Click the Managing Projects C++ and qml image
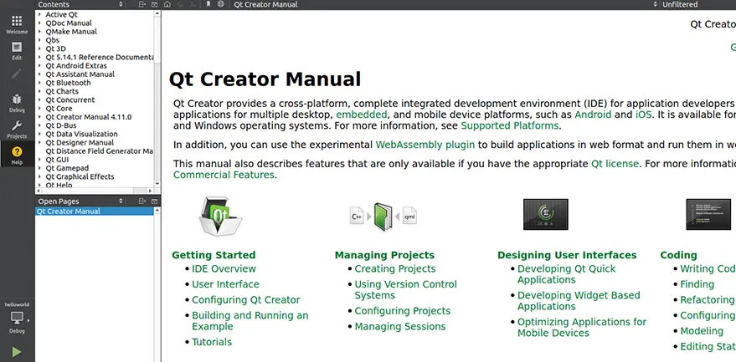The width and height of the screenshot is (736, 362). pos(383,217)
